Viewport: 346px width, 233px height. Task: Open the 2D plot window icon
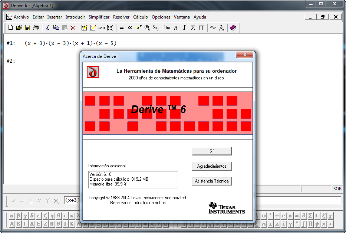point(213,27)
